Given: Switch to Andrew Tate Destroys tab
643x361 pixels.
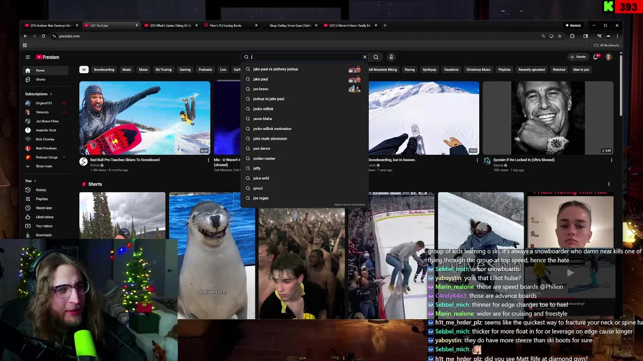Looking at the screenshot, I should pyautogui.click(x=50, y=26).
